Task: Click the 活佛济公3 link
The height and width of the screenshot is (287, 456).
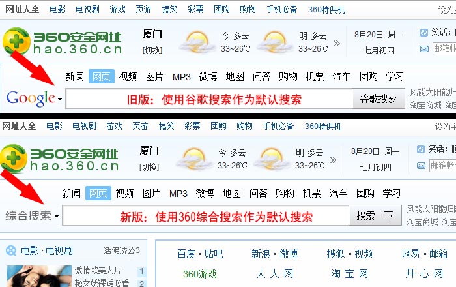Action: point(122,250)
